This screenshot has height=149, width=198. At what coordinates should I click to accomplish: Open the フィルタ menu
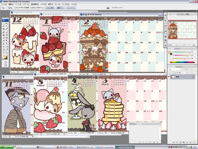pyautogui.click(x=44, y=4)
